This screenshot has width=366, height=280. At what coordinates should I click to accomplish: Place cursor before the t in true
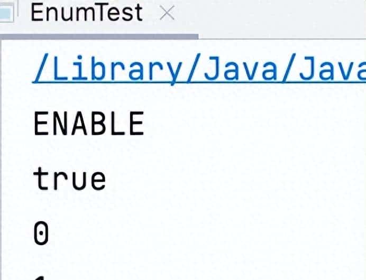pyautogui.click(x=34, y=179)
